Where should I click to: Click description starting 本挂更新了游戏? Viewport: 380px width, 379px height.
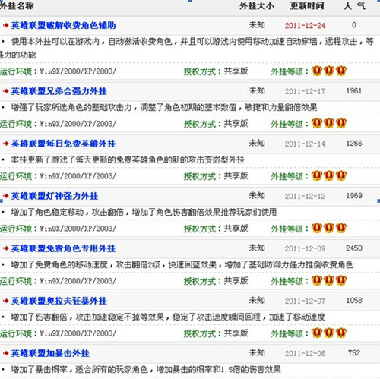(128, 159)
